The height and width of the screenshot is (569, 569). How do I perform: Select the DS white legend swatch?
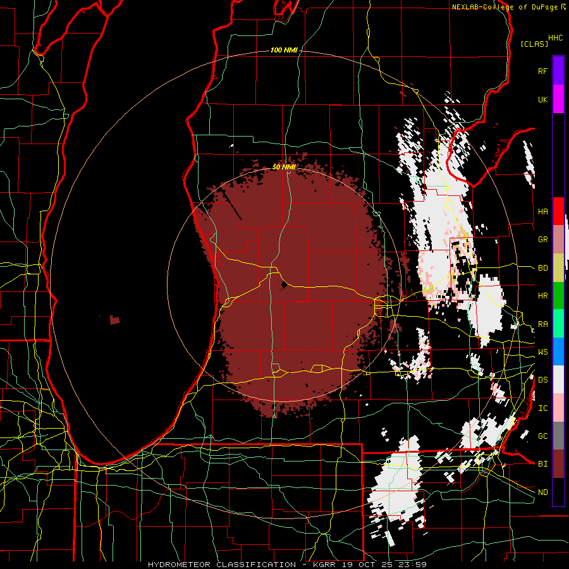(558, 379)
